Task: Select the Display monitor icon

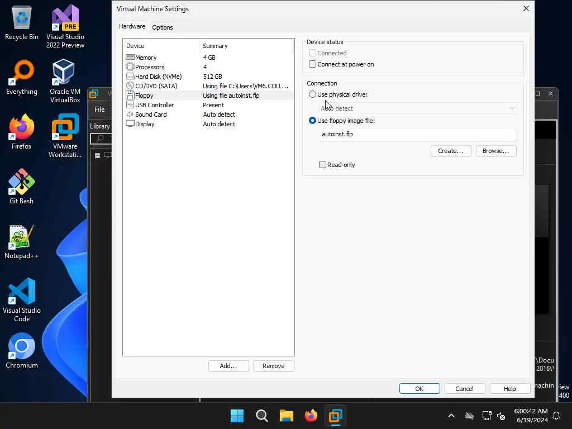Action: tap(130, 123)
